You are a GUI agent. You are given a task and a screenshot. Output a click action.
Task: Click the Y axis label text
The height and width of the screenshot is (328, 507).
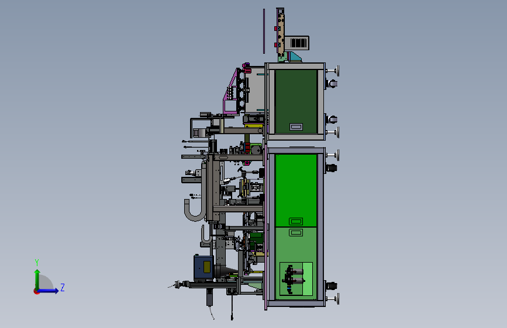[37, 263]
